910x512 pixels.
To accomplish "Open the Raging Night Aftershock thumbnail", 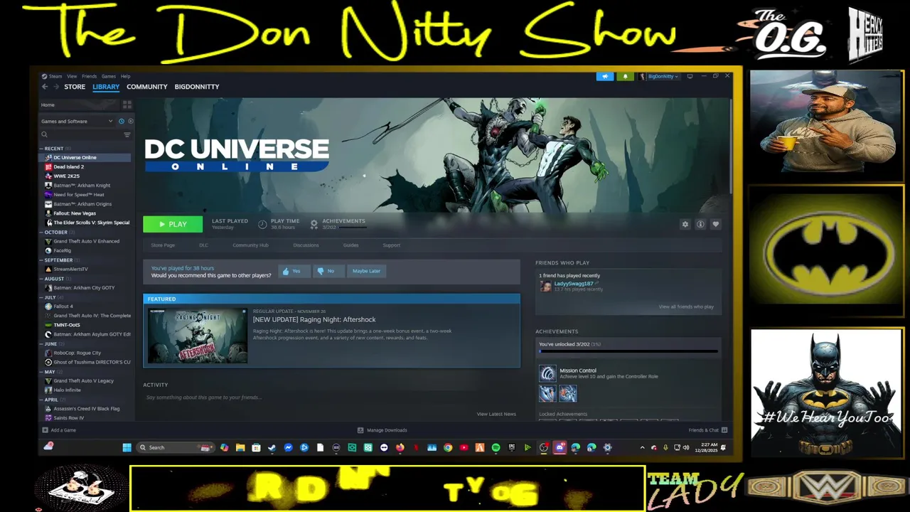I will tap(198, 336).
